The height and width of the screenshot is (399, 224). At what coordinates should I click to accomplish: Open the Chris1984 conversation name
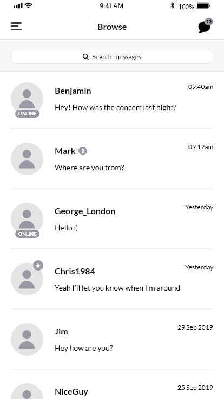click(x=75, y=272)
